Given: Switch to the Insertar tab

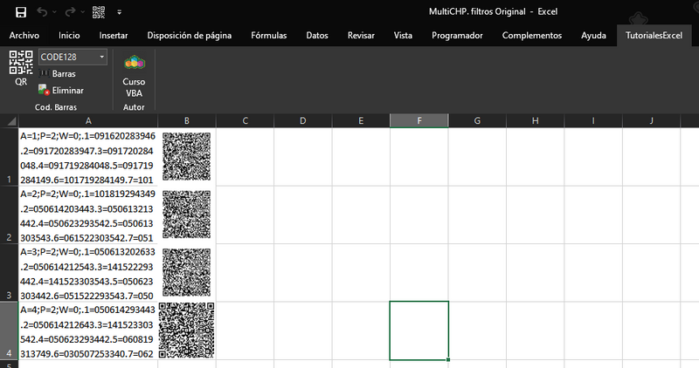Looking at the screenshot, I should pos(114,36).
